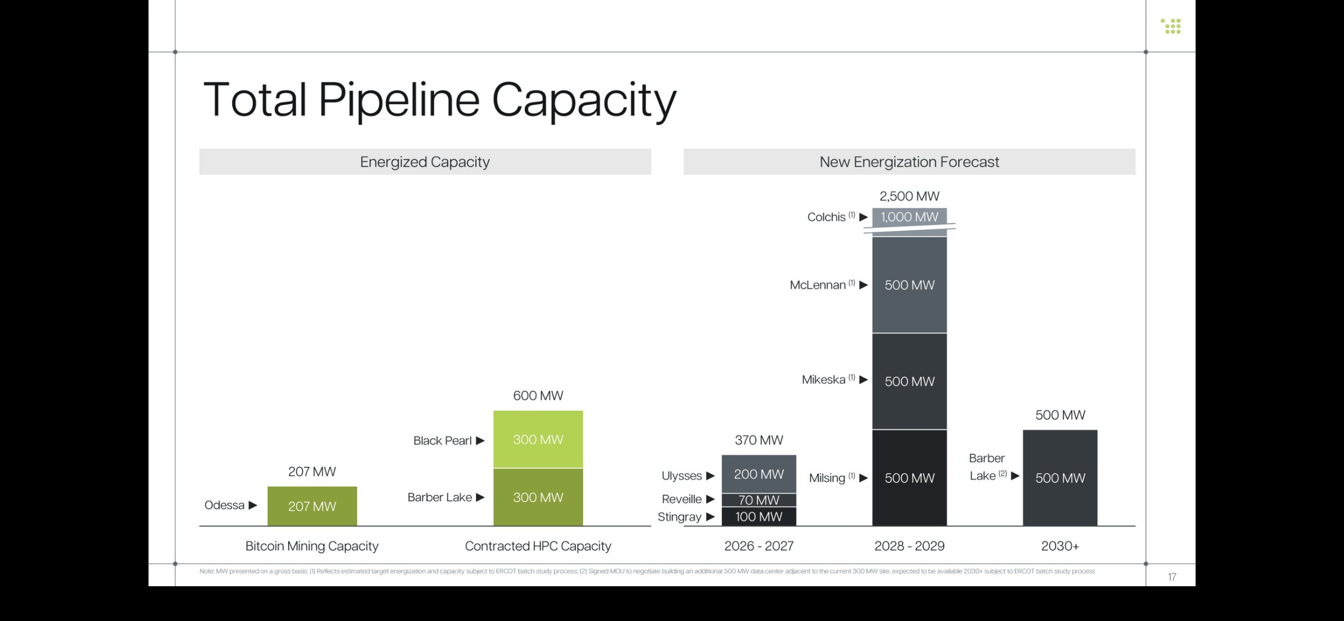Click the arrow marker beside Stingray
This screenshot has height=621, width=1344.
[x=710, y=517]
